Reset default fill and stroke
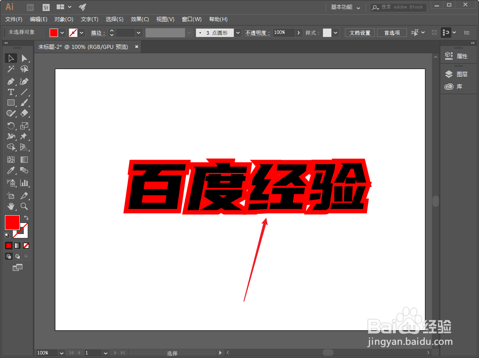Viewport: 479px width, 358px height. pos(7,235)
